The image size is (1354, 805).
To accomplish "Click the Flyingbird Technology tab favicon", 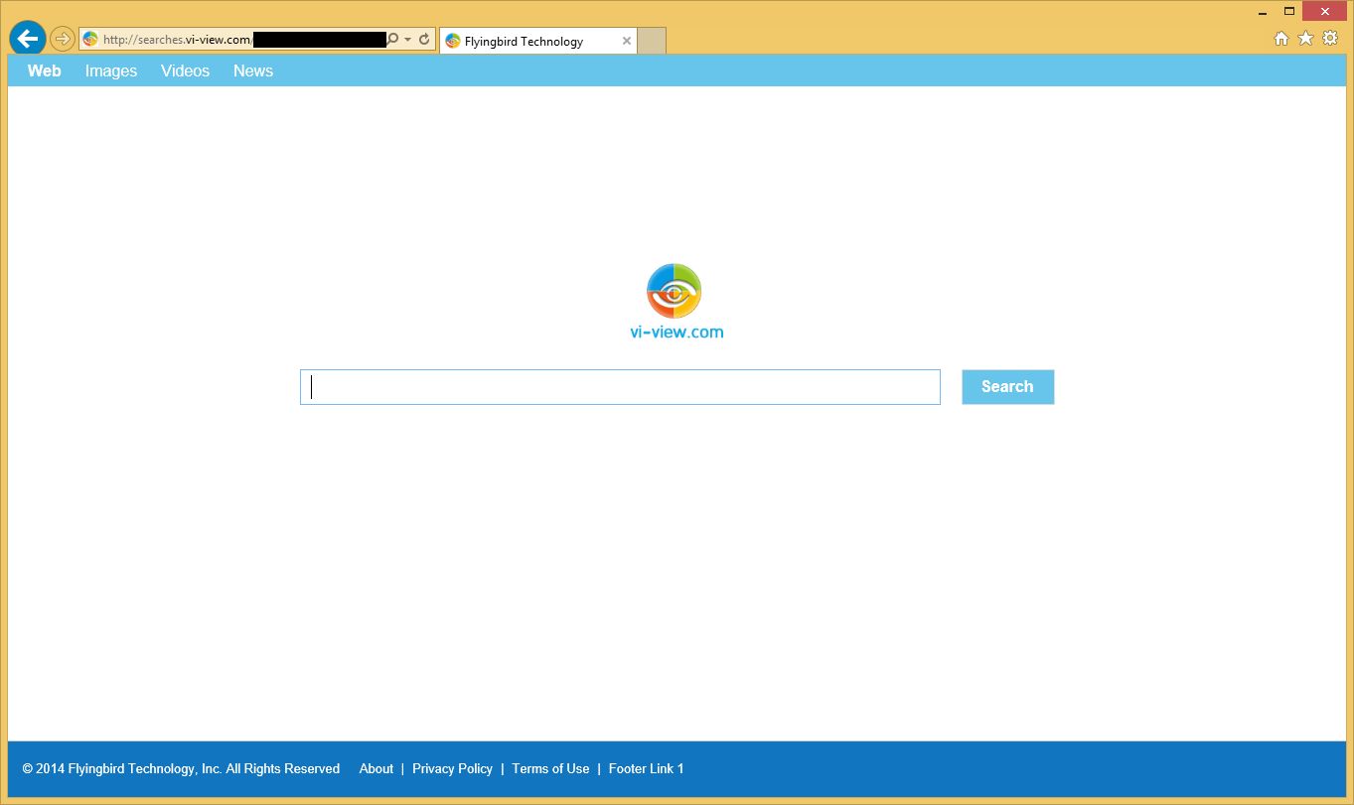I will pos(454,41).
